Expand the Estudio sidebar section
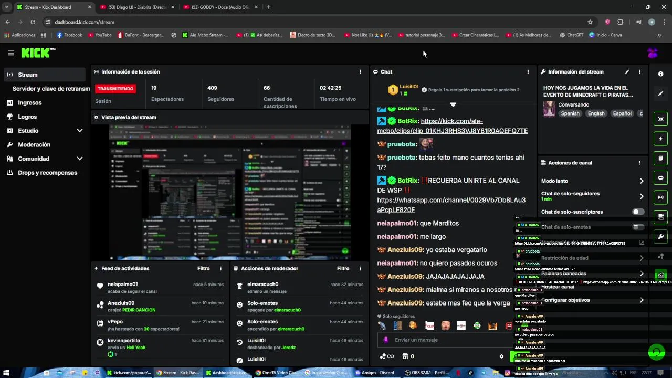Viewport: 672px width, 378px height. coord(80,131)
